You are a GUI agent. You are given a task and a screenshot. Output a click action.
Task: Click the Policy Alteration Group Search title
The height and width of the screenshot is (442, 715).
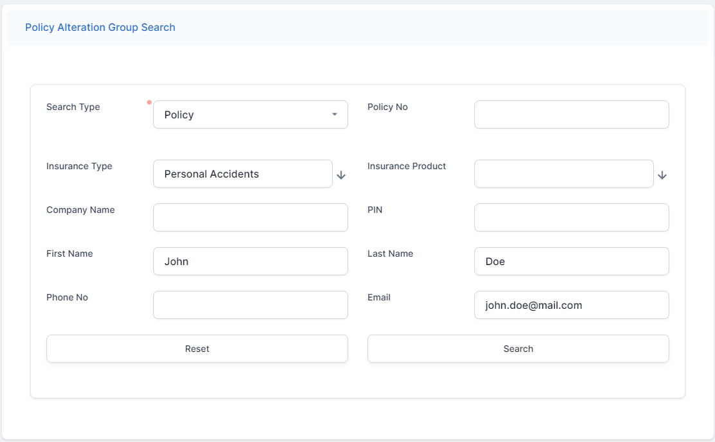click(x=100, y=27)
